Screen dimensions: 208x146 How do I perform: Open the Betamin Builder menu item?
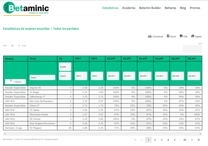[x=150, y=8]
